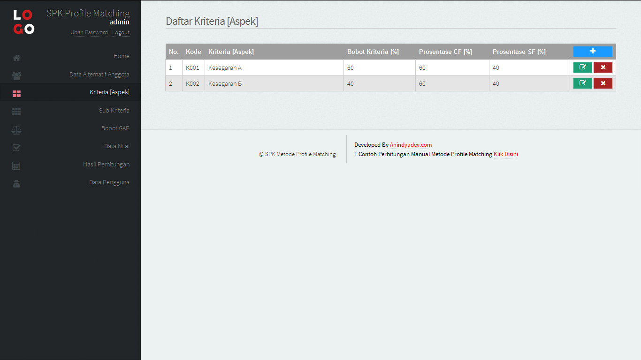
Task: Click the Ubah Password link
Action: coord(89,32)
